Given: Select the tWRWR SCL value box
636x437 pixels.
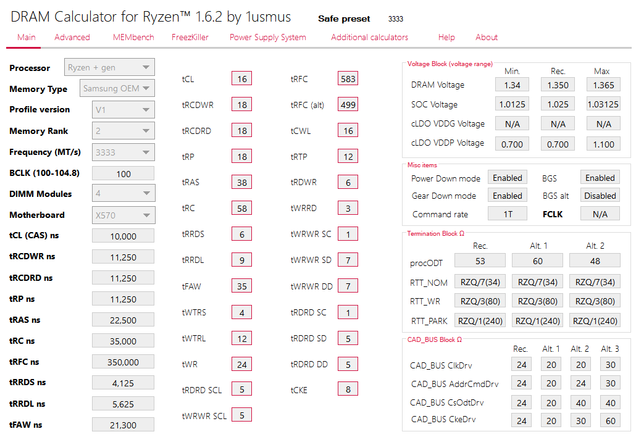Looking at the screenshot, I should point(242,415).
